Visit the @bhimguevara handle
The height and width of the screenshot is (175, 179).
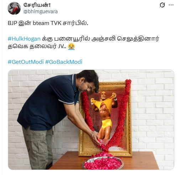coord(41,11)
